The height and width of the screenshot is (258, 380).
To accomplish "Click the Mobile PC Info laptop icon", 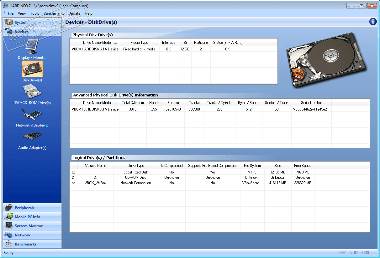I will [x=9, y=217].
